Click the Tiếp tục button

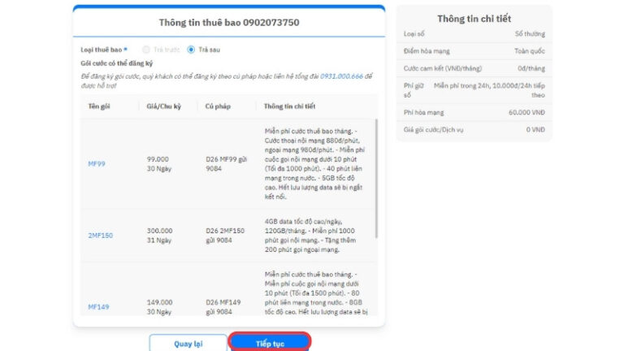click(x=270, y=343)
